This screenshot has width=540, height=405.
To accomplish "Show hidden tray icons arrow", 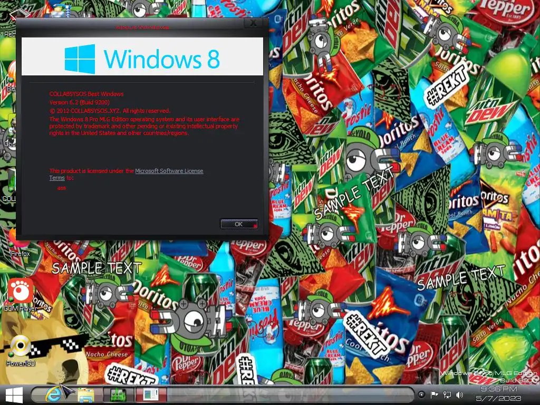I will (x=421, y=394).
